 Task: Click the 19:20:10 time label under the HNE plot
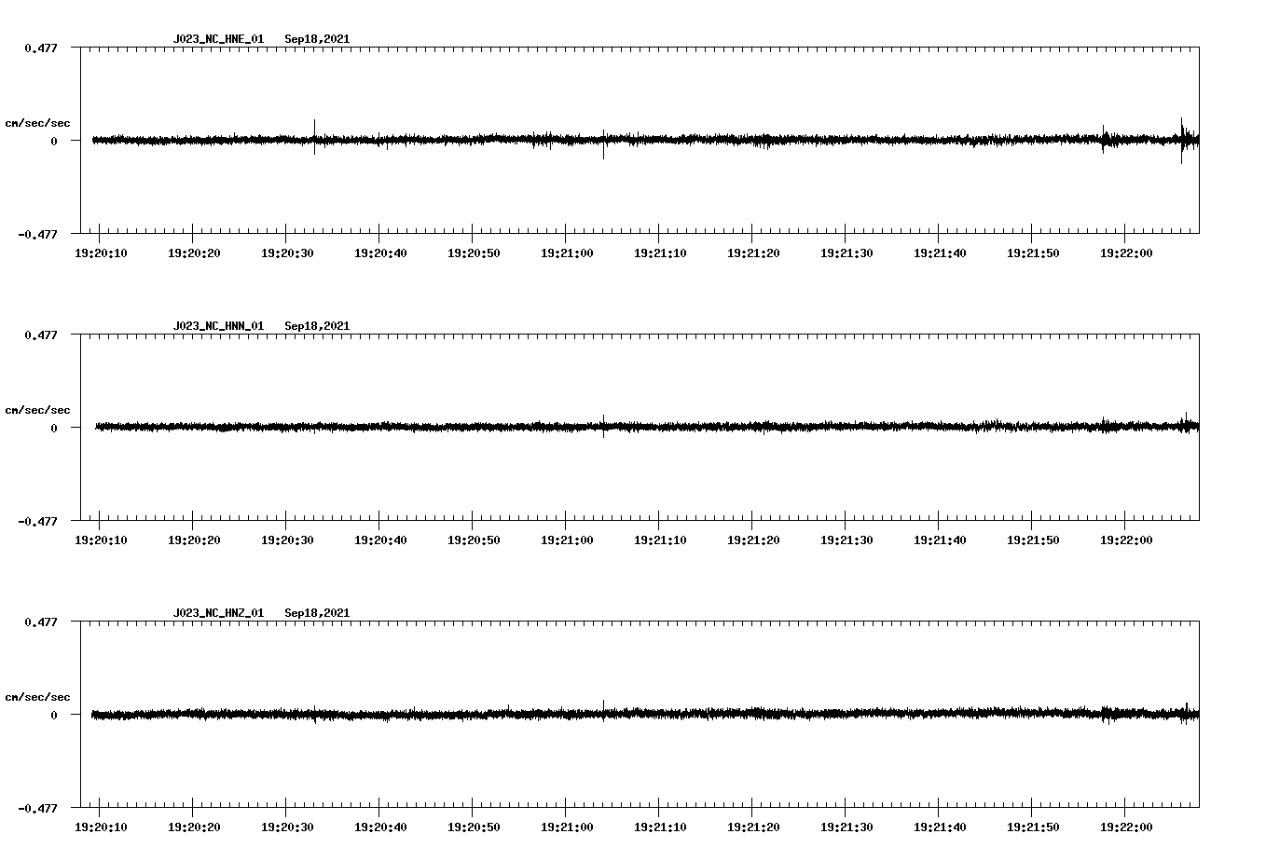(101, 253)
